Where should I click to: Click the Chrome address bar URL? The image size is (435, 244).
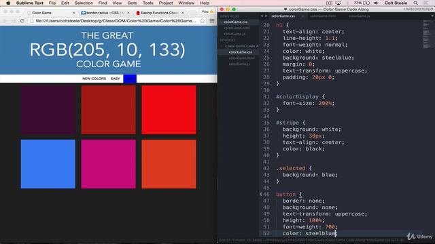click(x=116, y=21)
